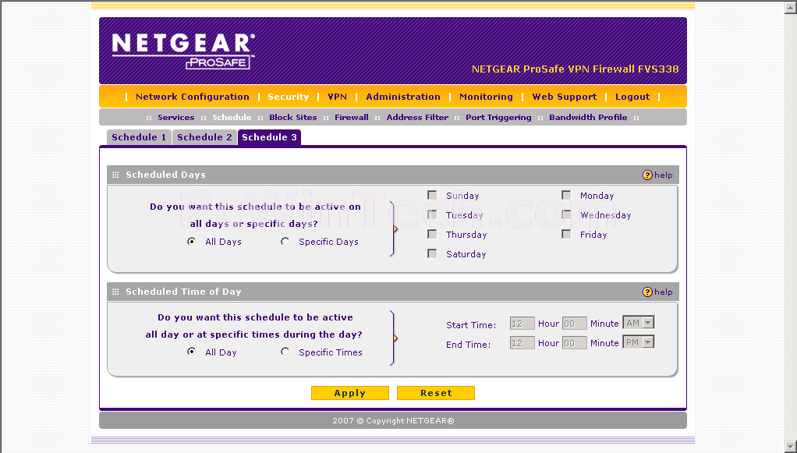Click the End Time Minute field
The image size is (797, 453).
[575, 342]
